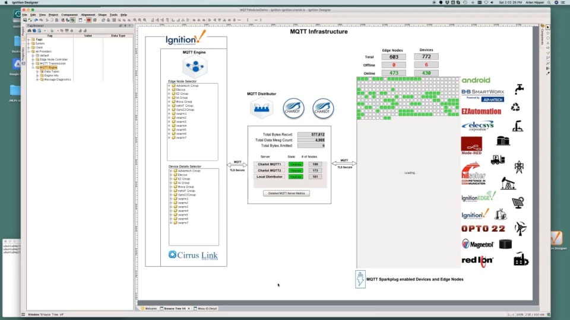This screenshot has height=320, width=570.
Task: Click the Android logo
Action: [476, 80]
